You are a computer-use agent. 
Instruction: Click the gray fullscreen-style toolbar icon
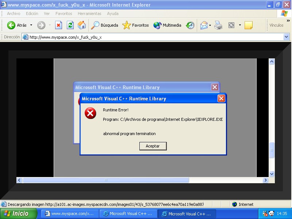(231, 25)
